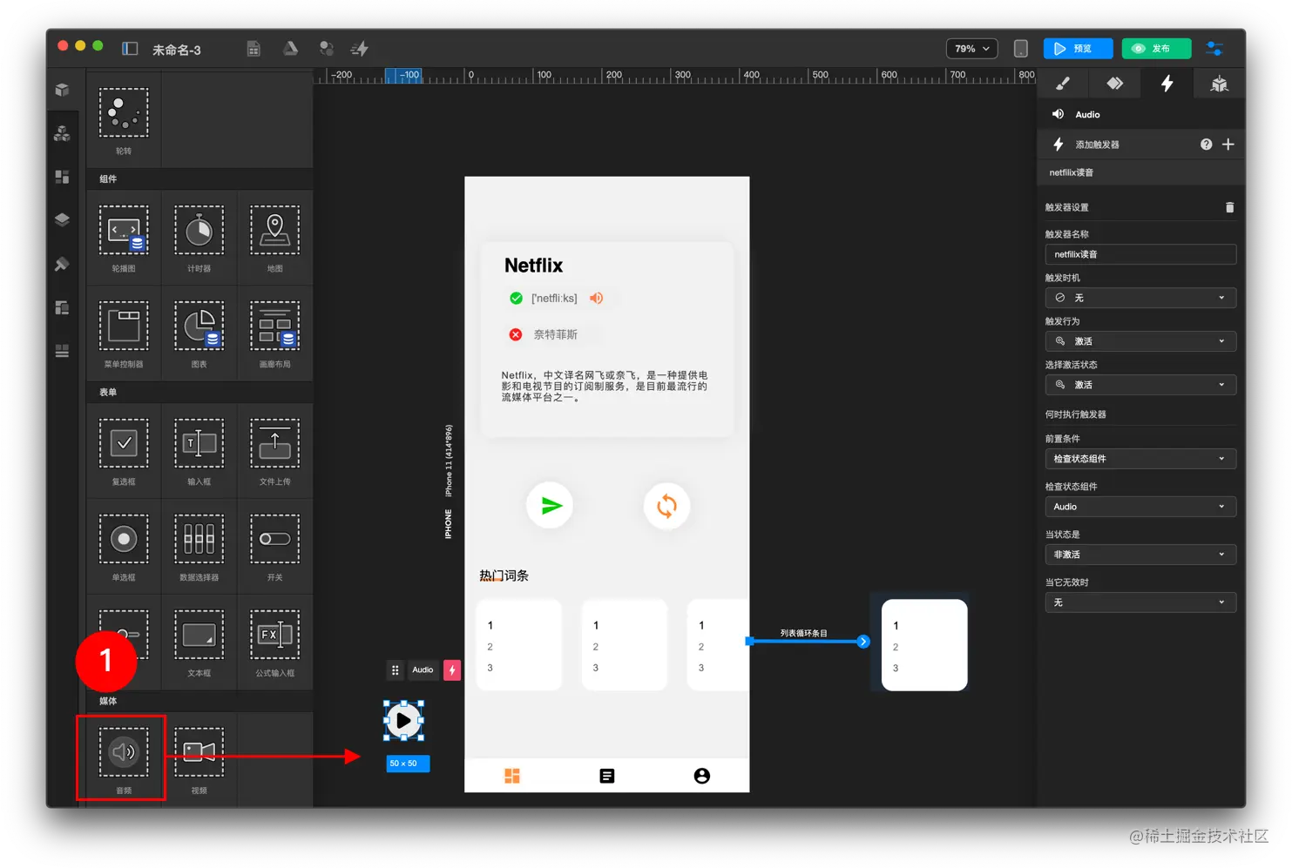Click the orange grid icon in phone navbar
The width and height of the screenshot is (1292, 868).
[512, 776]
